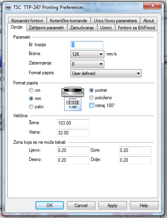Click the Apply button

(113, 205)
